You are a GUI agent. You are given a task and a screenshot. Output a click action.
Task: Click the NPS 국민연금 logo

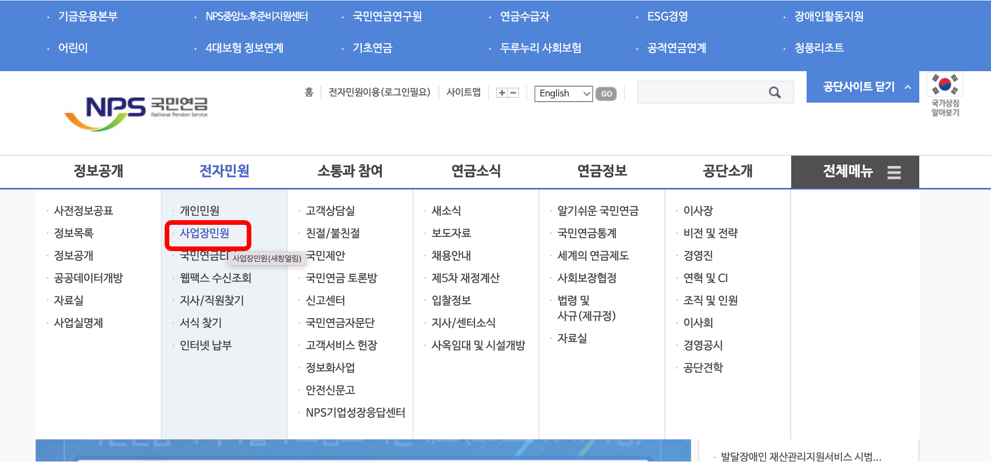coord(136,113)
